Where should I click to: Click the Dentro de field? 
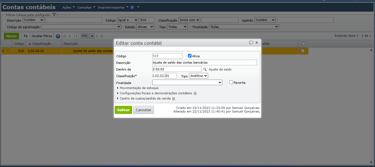click(x=177, y=69)
